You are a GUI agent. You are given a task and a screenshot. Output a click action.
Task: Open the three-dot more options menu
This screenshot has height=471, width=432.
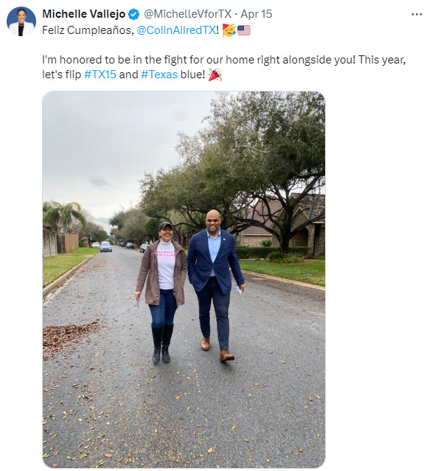[x=417, y=15]
